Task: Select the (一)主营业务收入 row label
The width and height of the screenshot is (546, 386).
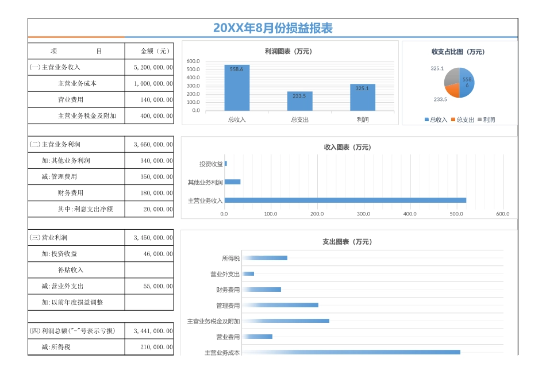Action: pyautogui.click(x=76, y=67)
